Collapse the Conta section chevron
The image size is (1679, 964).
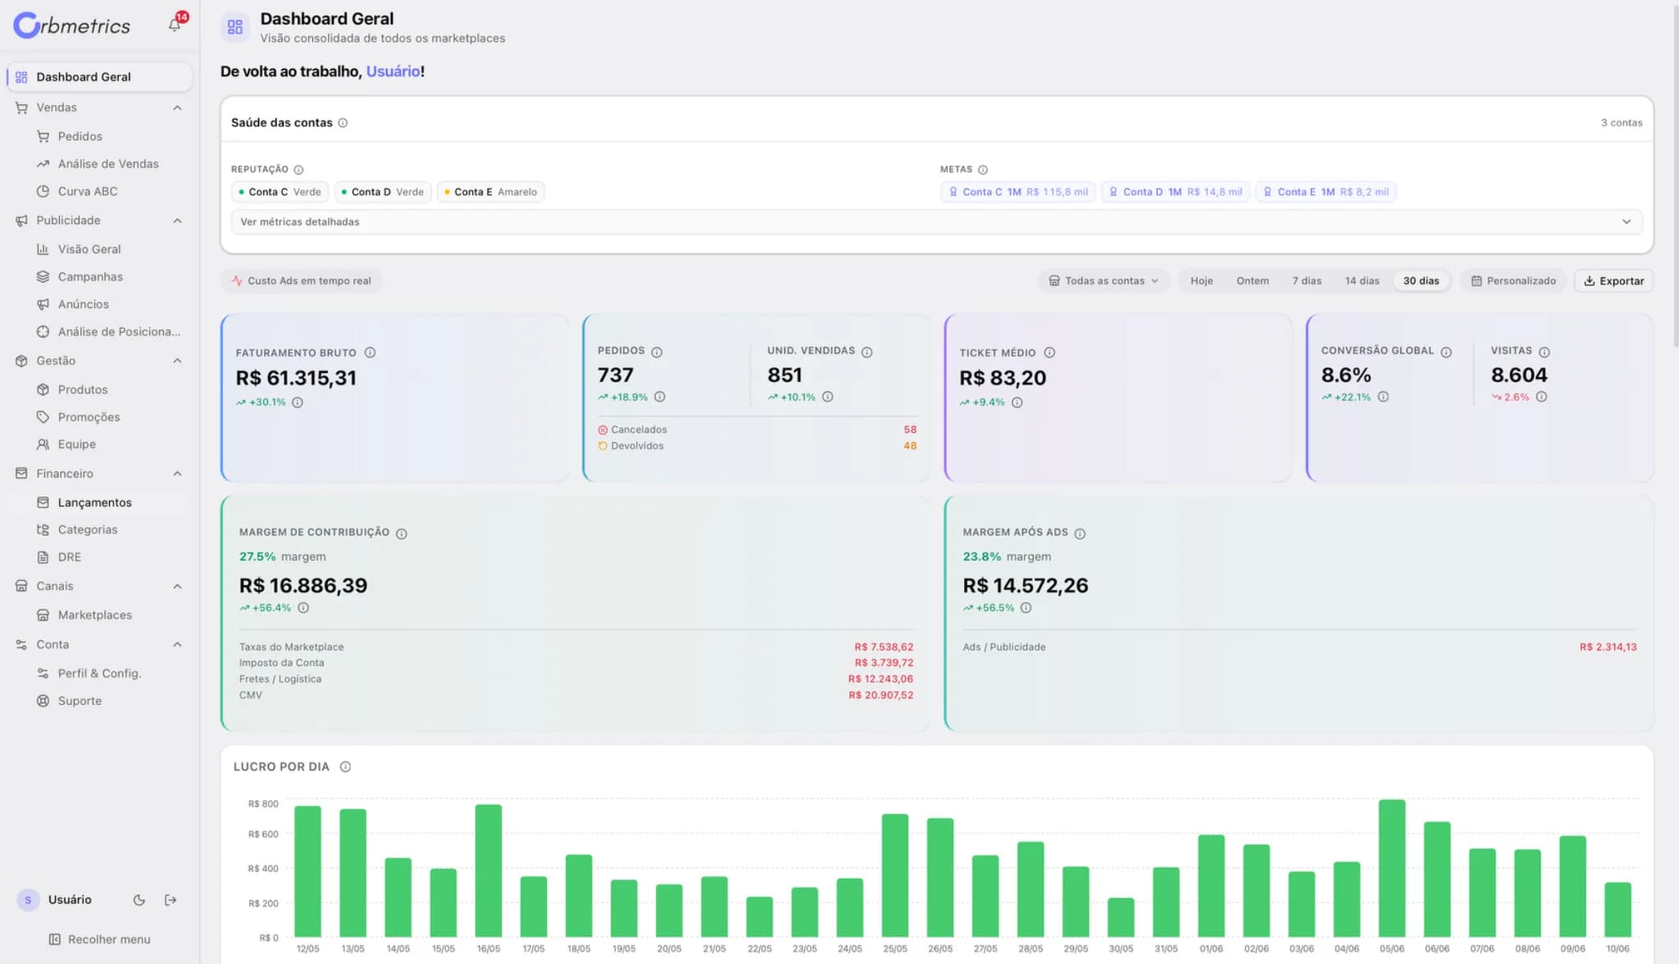coord(177,644)
